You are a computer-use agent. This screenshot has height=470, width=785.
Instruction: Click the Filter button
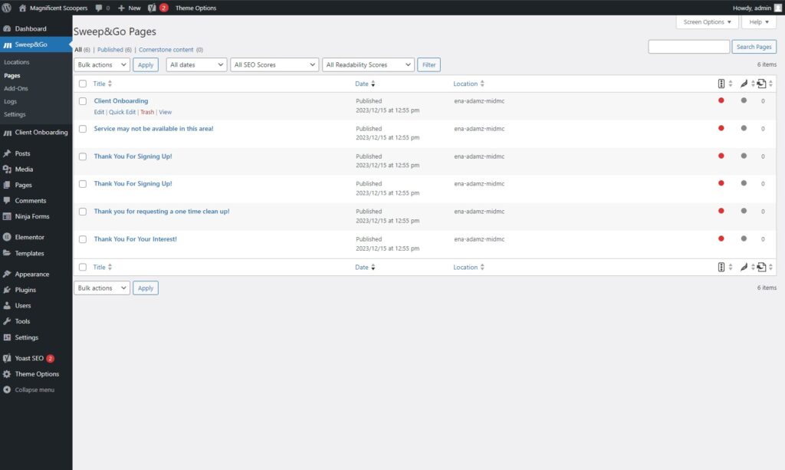429,65
